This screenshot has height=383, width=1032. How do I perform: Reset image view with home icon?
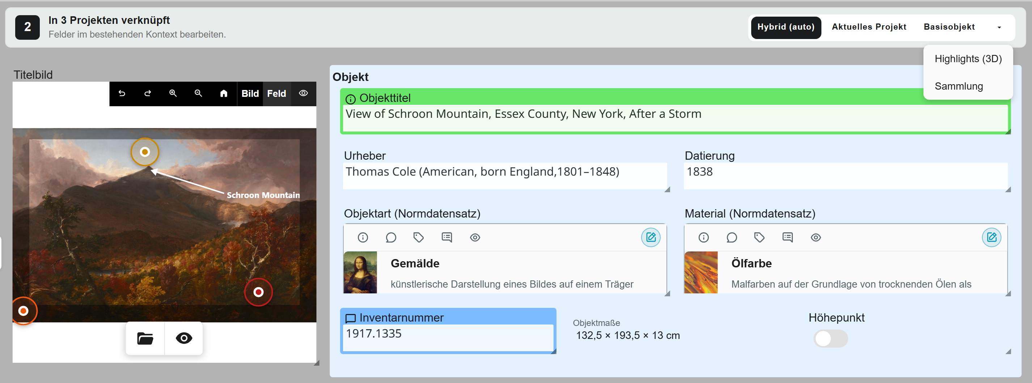(x=224, y=93)
